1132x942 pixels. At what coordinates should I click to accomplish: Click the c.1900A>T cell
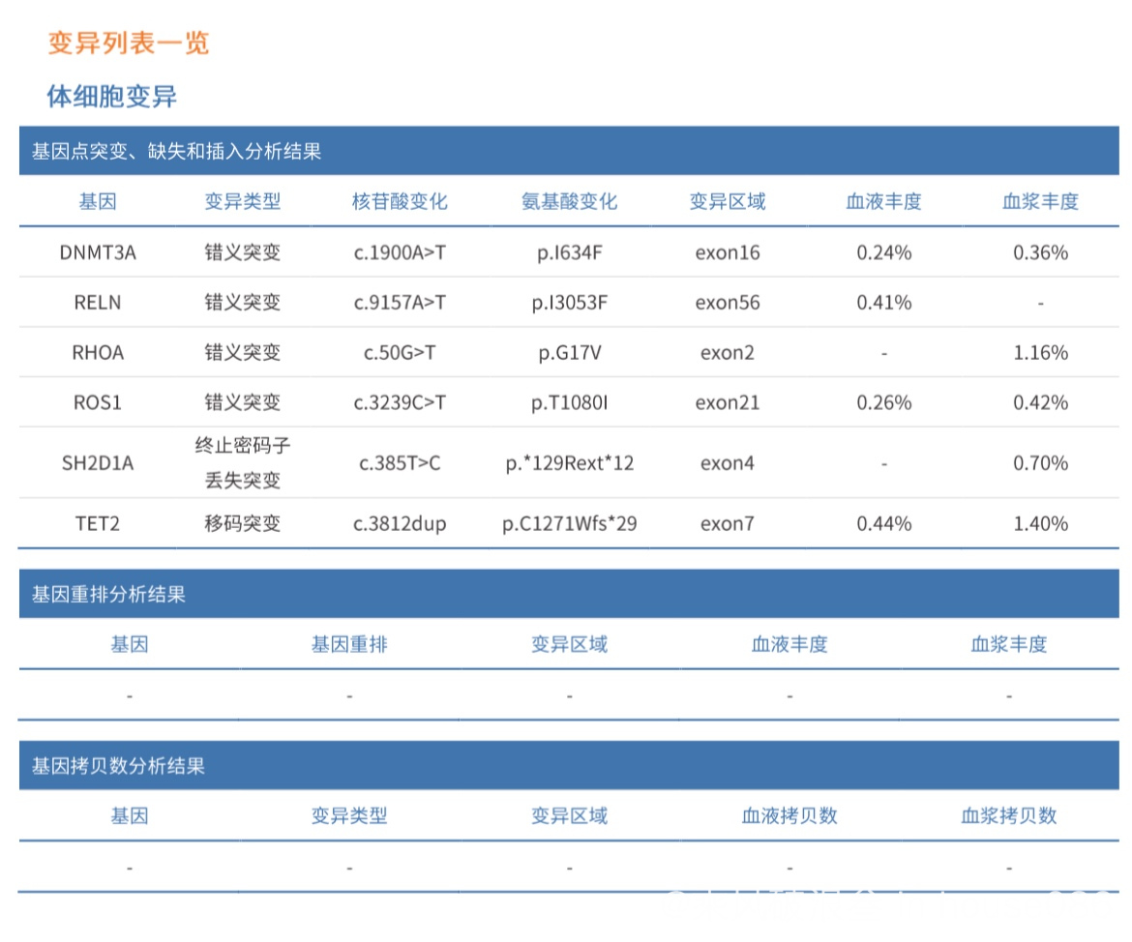coord(400,252)
